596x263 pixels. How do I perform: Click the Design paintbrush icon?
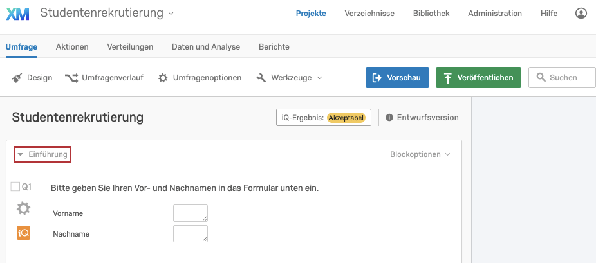[x=19, y=78]
